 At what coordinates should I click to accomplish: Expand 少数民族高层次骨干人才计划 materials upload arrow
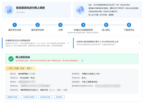[x=139, y=43]
